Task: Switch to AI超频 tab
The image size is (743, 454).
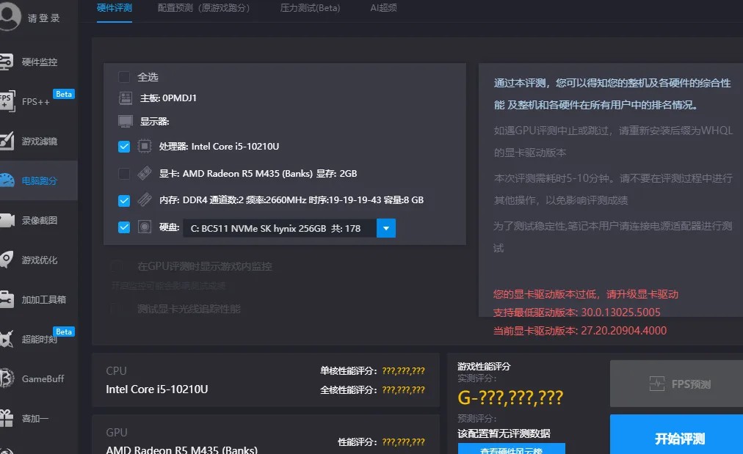Action: pyautogui.click(x=383, y=8)
